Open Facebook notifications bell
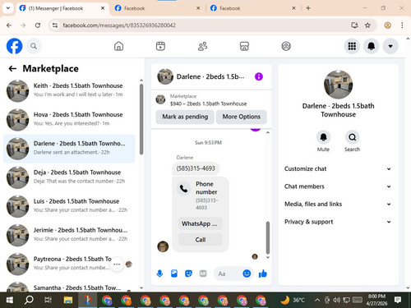This screenshot has width=411, height=308. click(372, 46)
